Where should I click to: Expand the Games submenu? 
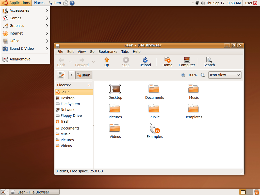(x=25, y=18)
